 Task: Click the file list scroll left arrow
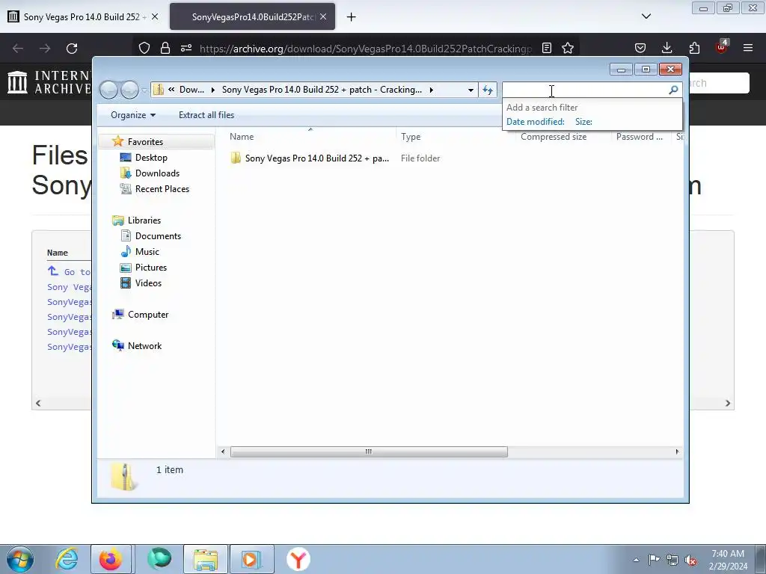[x=223, y=452]
